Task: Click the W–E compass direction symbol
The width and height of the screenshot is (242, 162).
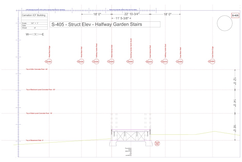Action: click(35, 34)
